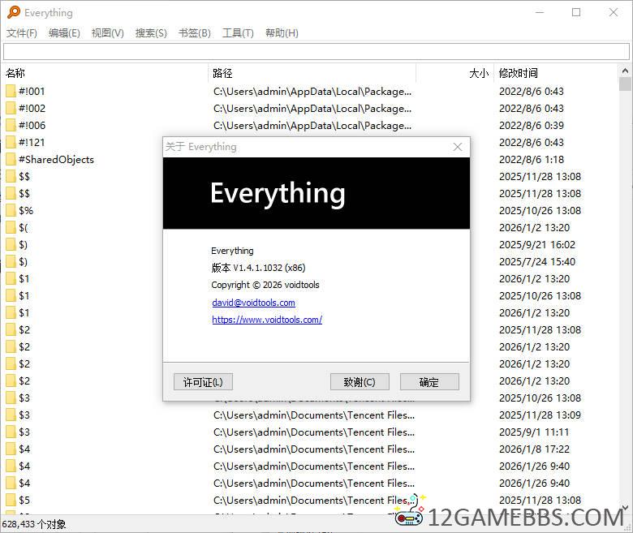Click the $% folder icon
The width and height of the screenshot is (633, 533).
(11, 211)
